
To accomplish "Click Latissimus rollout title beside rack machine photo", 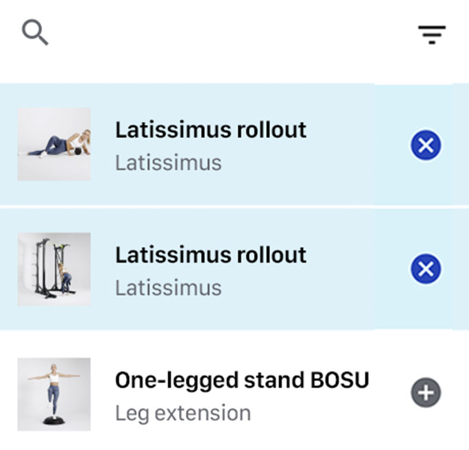I will point(211,254).
